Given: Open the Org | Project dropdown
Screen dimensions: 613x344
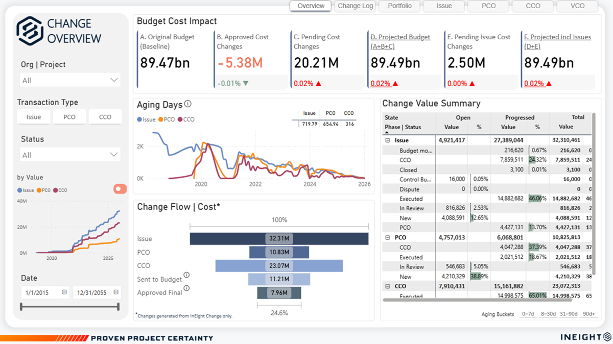Looking at the screenshot, I should pos(70,80).
